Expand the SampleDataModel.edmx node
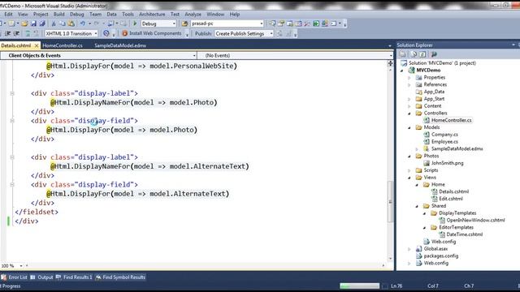 (x=417, y=149)
